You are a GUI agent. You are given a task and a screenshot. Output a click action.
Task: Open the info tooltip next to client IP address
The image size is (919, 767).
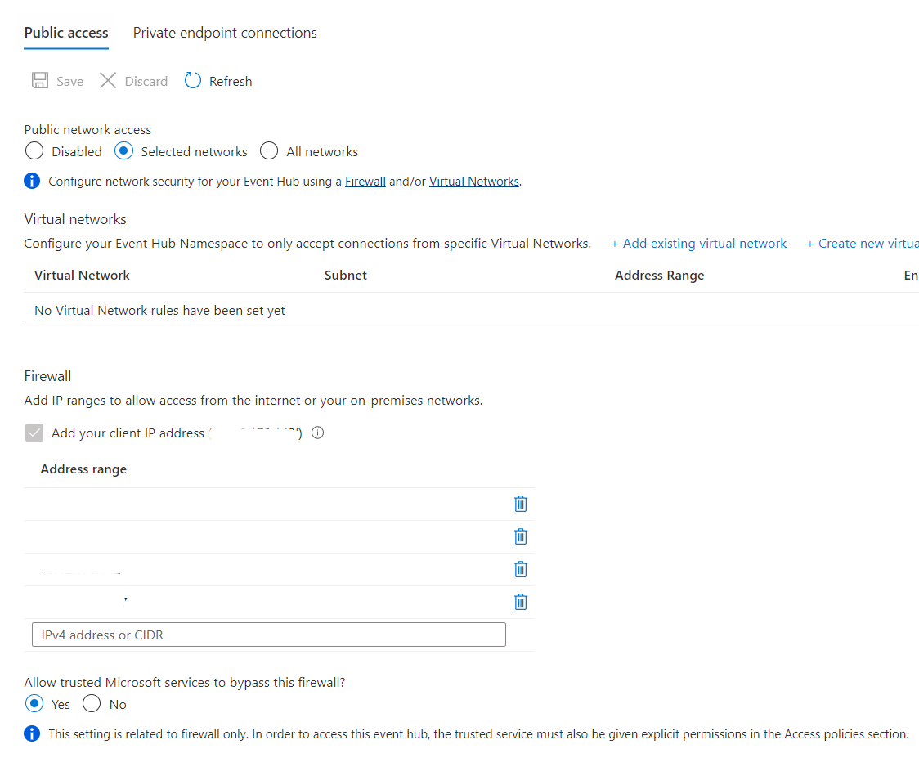click(317, 433)
